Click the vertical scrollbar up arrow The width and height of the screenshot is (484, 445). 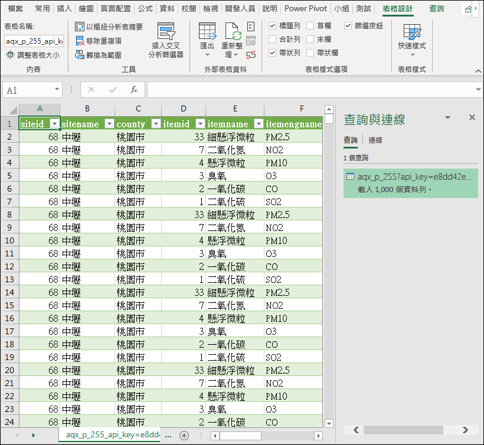point(329,109)
